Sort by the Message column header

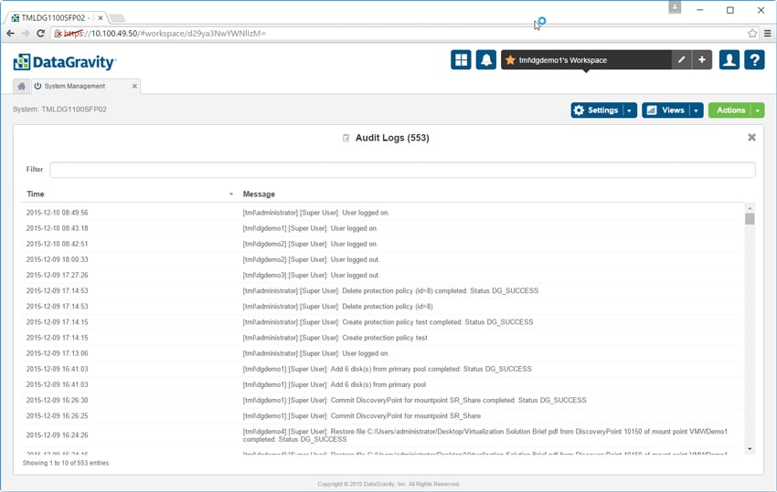point(259,194)
